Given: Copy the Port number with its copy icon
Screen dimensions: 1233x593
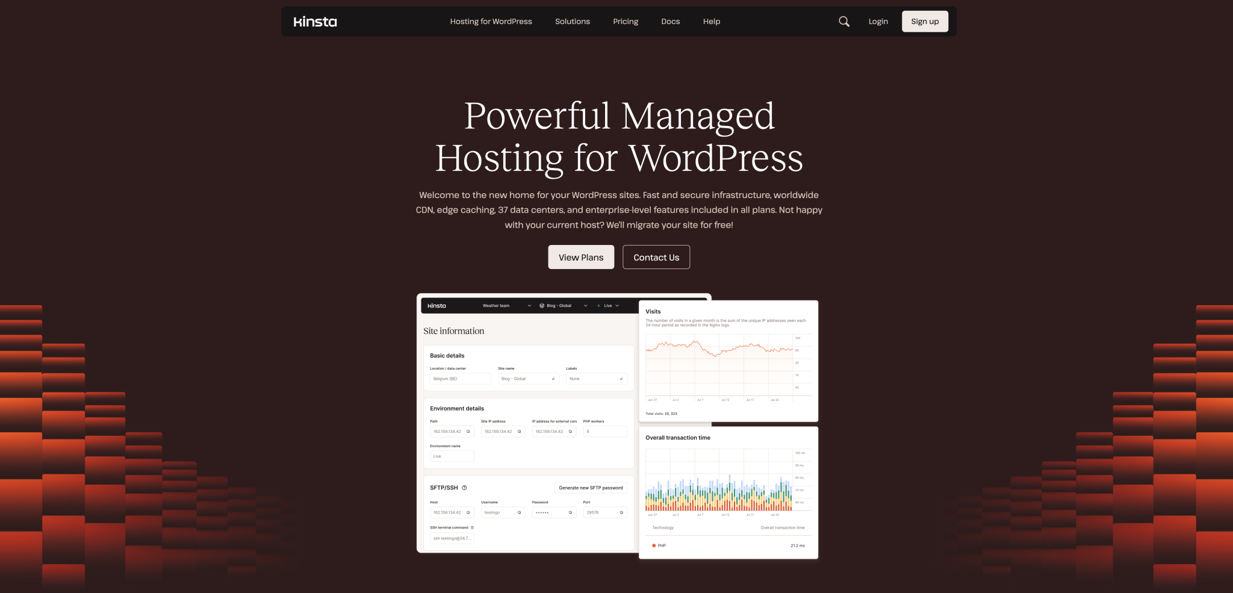Looking at the screenshot, I should click(x=622, y=512).
